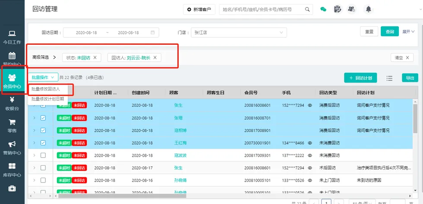Reveal phone number for 王红梅
Screen dimensions: 423x204
point(310,143)
